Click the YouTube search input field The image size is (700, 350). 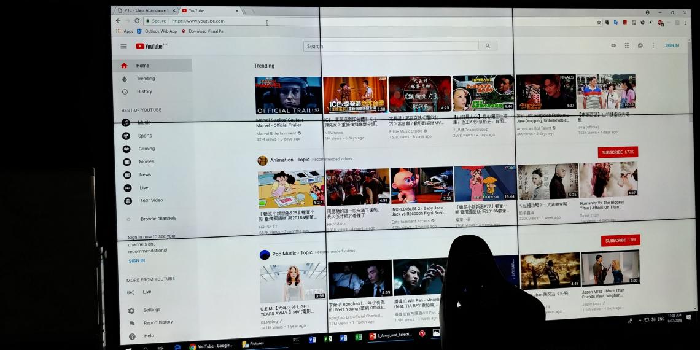click(x=391, y=46)
